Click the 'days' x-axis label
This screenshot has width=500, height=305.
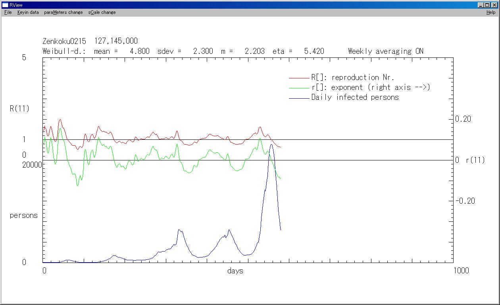235,271
